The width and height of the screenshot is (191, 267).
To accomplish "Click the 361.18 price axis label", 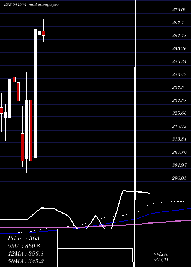I will (179, 36).
